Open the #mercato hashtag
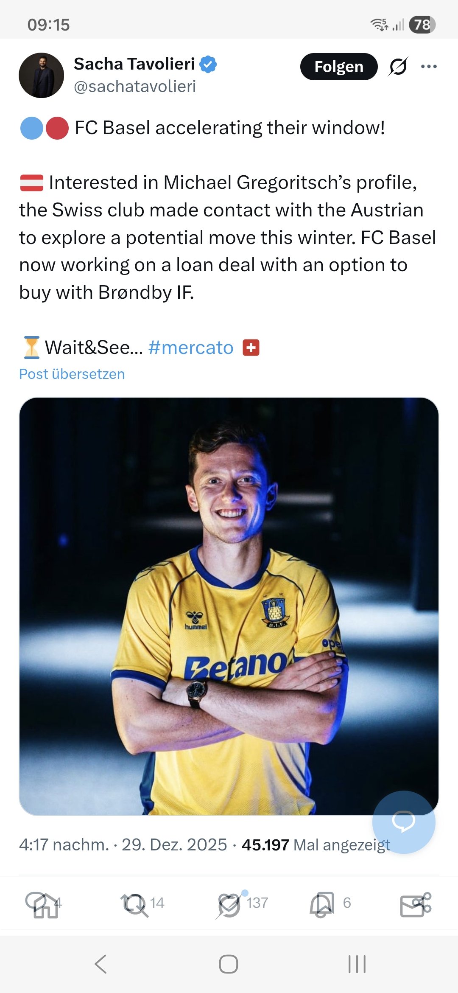The height and width of the screenshot is (993, 458). tap(191, 348)
